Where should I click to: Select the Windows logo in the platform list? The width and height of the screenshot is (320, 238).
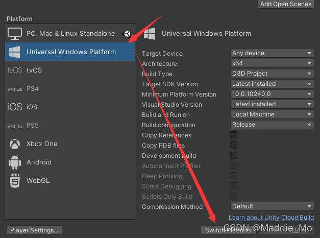[14, 52]
